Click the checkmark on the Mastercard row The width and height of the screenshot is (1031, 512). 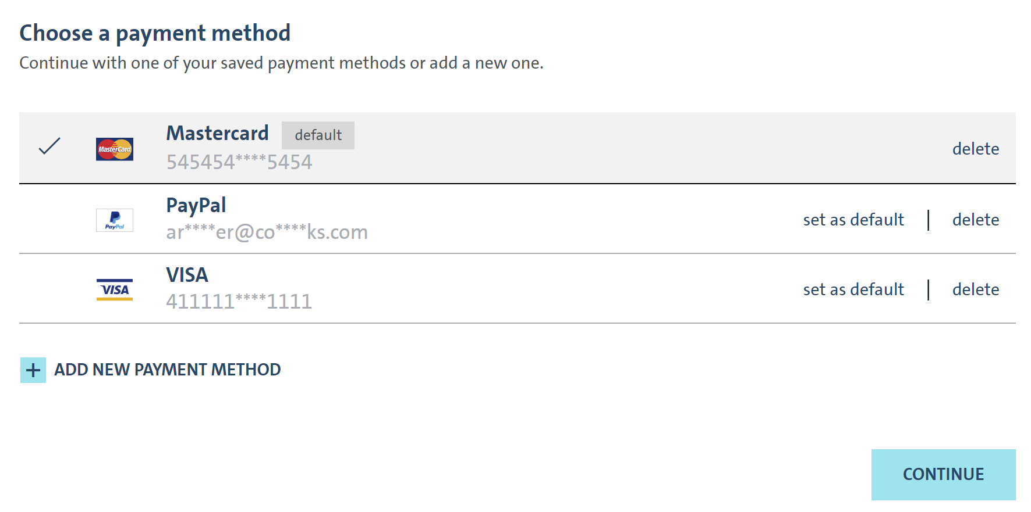click(x=49, y=146)
